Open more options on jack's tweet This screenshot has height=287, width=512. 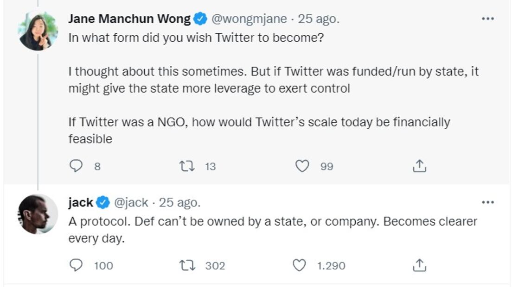click(487, 202)
